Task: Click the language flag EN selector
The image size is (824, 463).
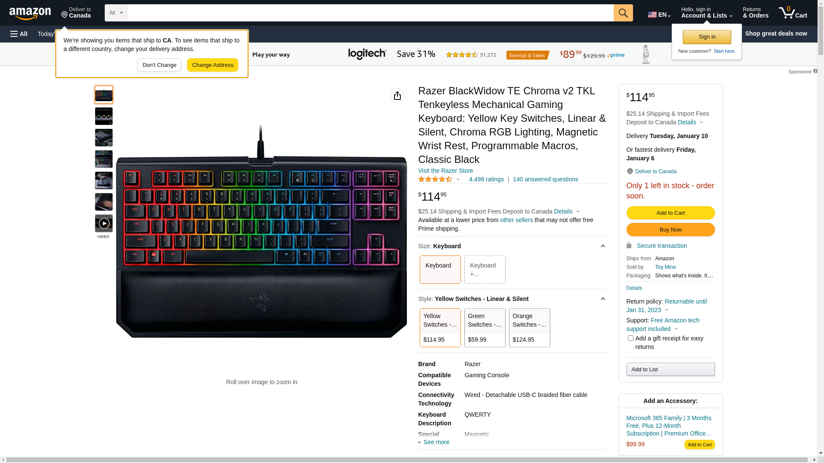Action: pyautogui.click(x=659, y=15)
